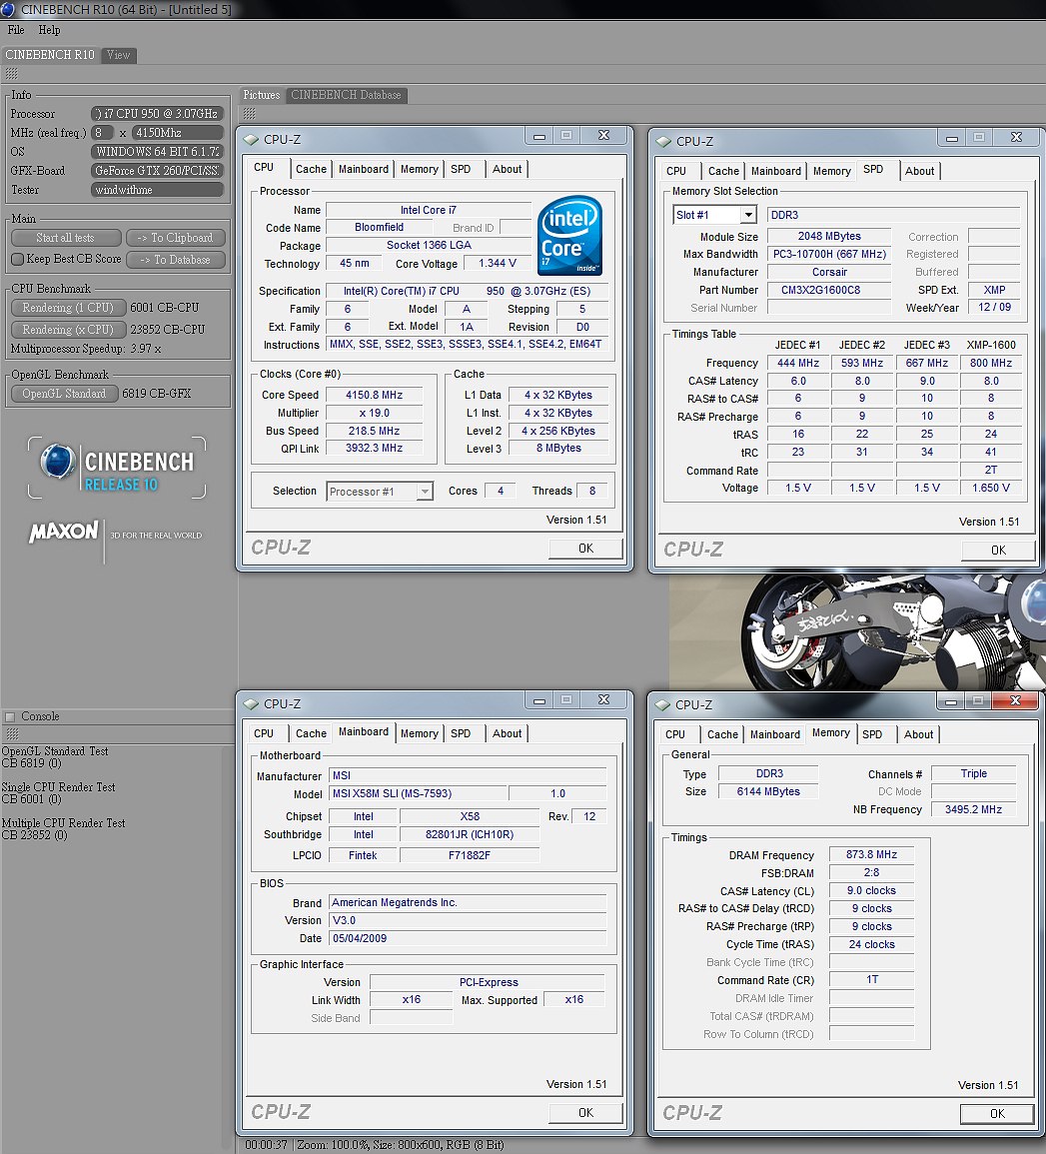Click the Part Number value CM3X2G1600C8
This screenshot has width=1046, height=1154.
(x=829, y=290)
